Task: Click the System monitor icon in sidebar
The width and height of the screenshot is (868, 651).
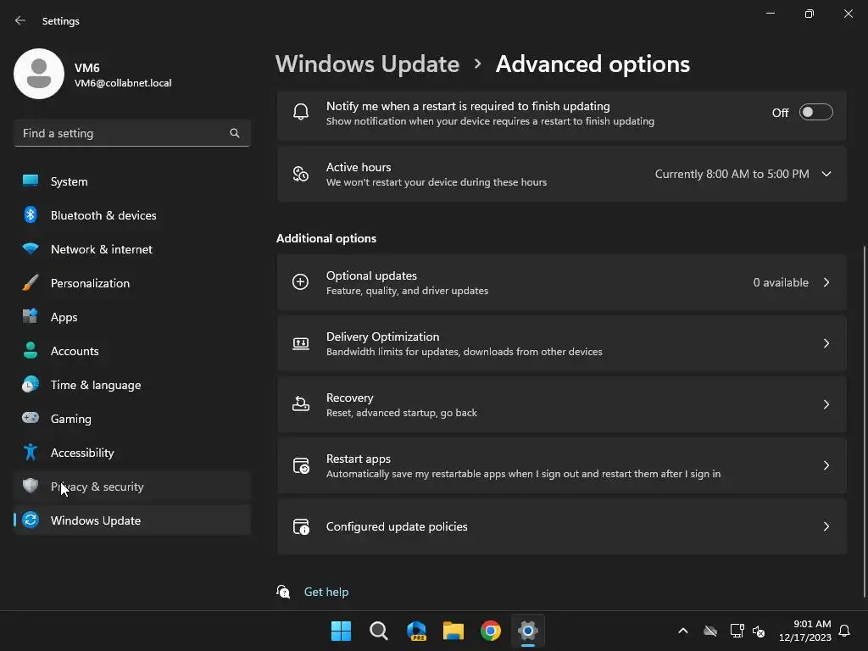Action: (31, 181)
